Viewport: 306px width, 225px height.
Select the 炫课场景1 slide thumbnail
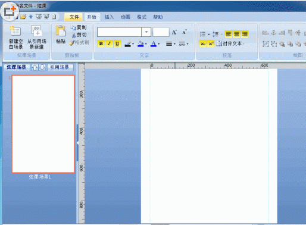[43, 124]
